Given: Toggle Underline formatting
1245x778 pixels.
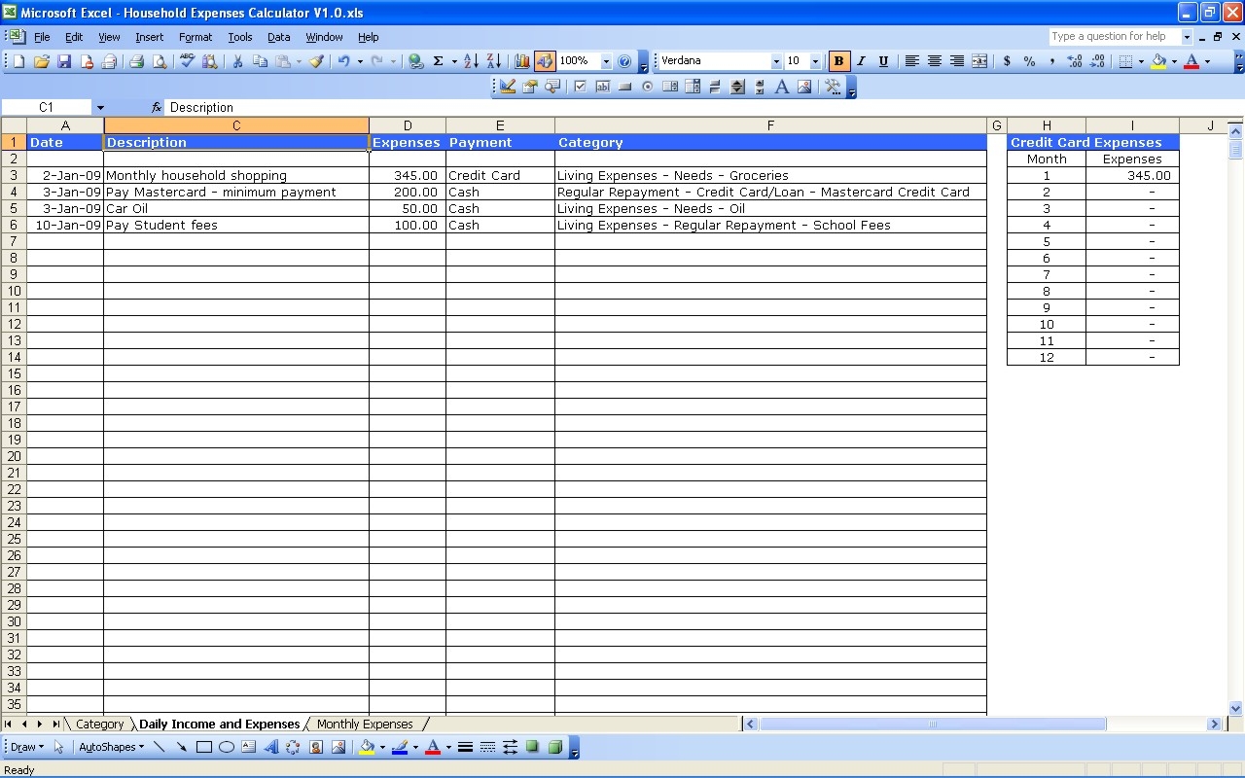Looking at the screenshot, I should (883, 60).
